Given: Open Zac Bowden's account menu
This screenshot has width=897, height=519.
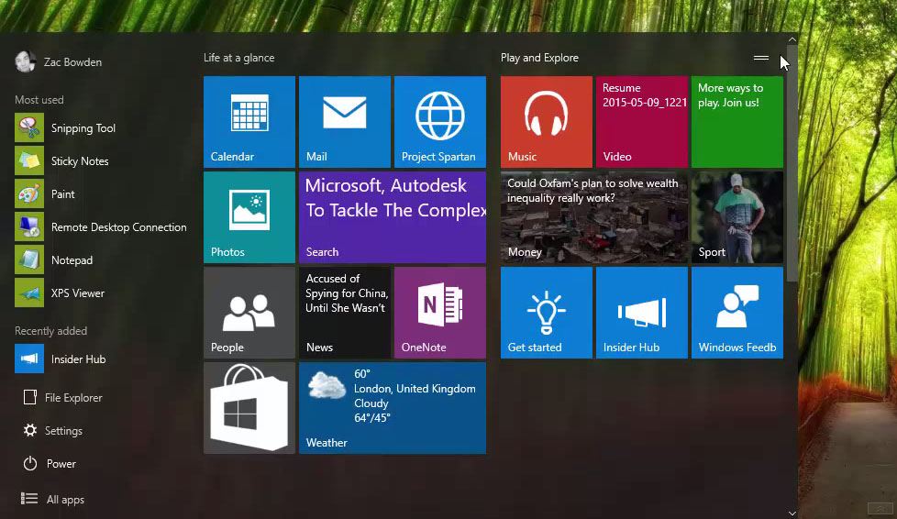Looking at the screenshot, I should click(59, 61).
